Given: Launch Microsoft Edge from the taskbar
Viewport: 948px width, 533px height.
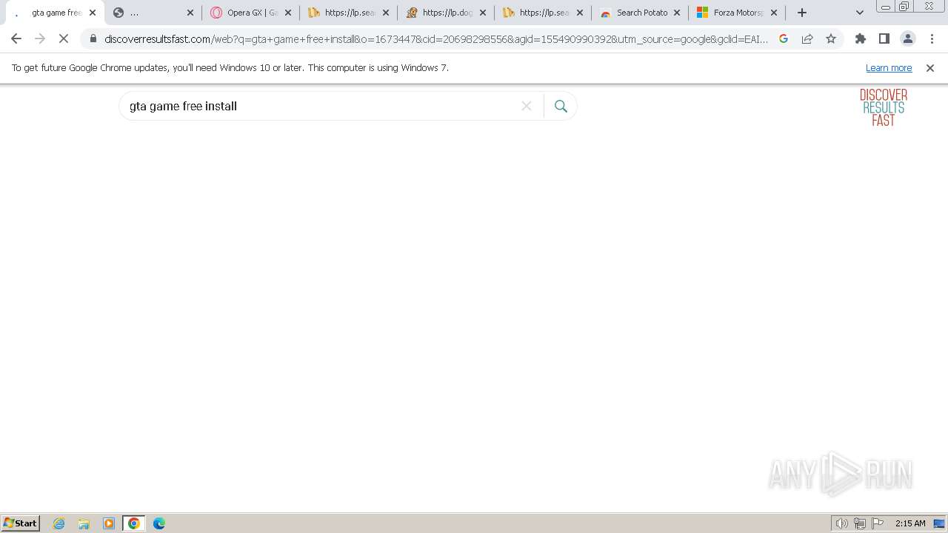Looking at the screenshot, I should click(x=159, y=523).
